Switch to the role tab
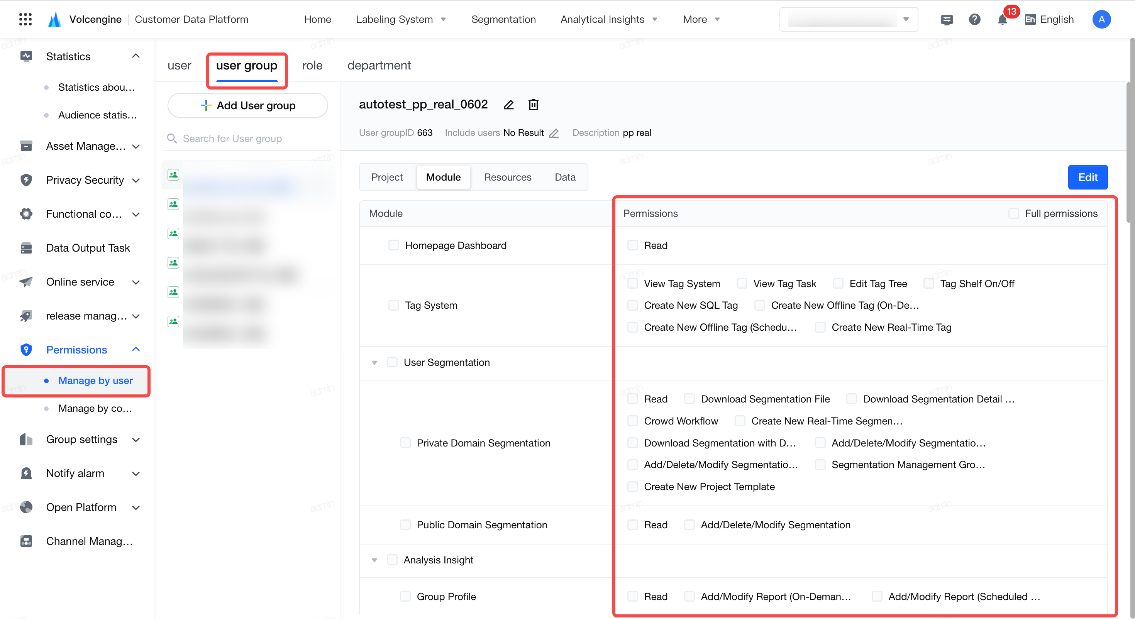 [312, 65]
